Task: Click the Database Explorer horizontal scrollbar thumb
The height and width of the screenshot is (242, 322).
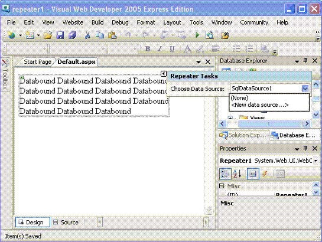Action: point(269,123)
